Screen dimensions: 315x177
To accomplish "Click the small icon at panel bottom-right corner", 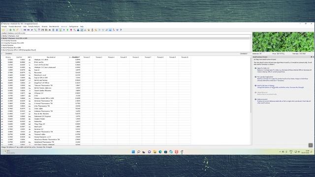I will pos(311,145).
